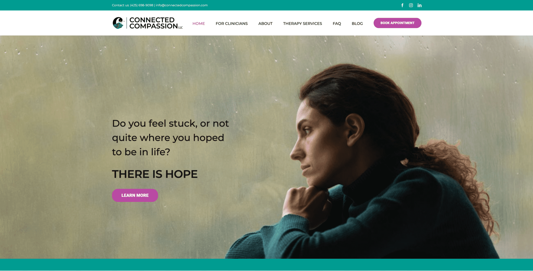This screenshot has width=533, height=271.
Task: Click the BOOK APPOINTMENT button
Action: tap(397, 23)
